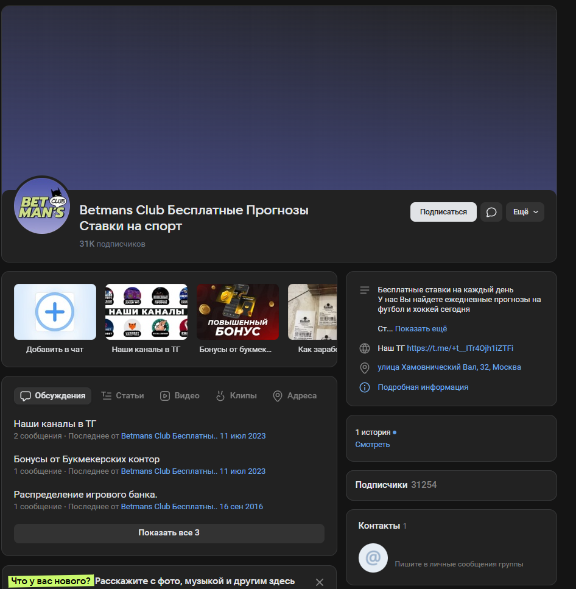The height and width of the screenshot is (589, 576).
Task: Open Бонусы от Букмекерских контор discussion
Action: 86,459
